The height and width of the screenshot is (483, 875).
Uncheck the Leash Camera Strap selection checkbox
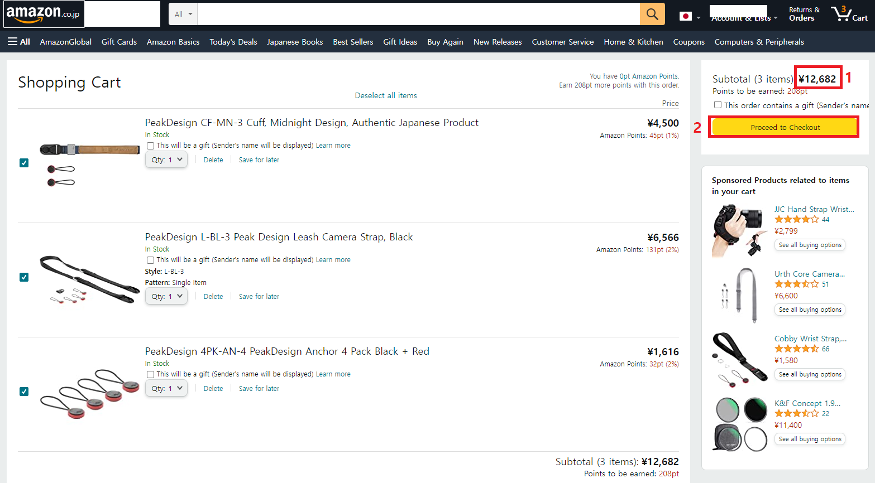click(24, 277)
